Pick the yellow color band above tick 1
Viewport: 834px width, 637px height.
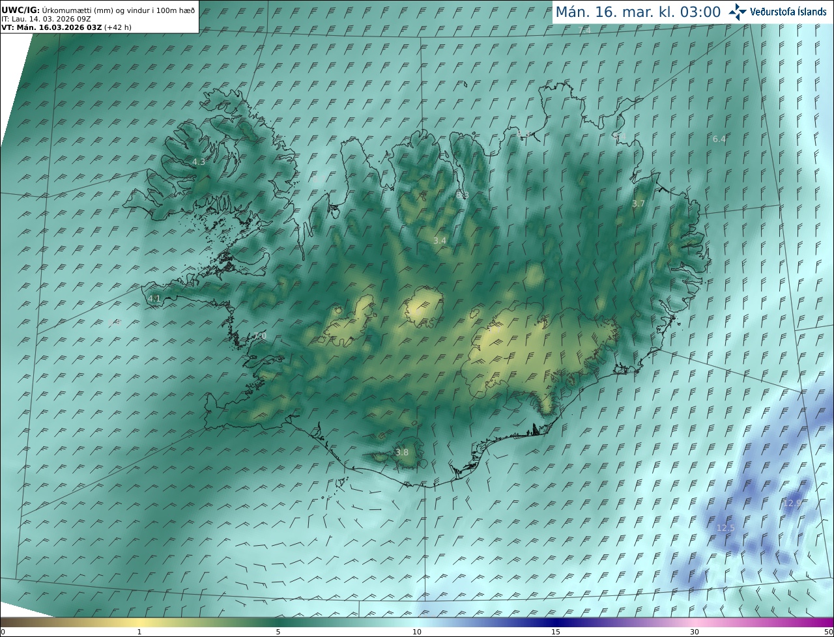[139, 622]
